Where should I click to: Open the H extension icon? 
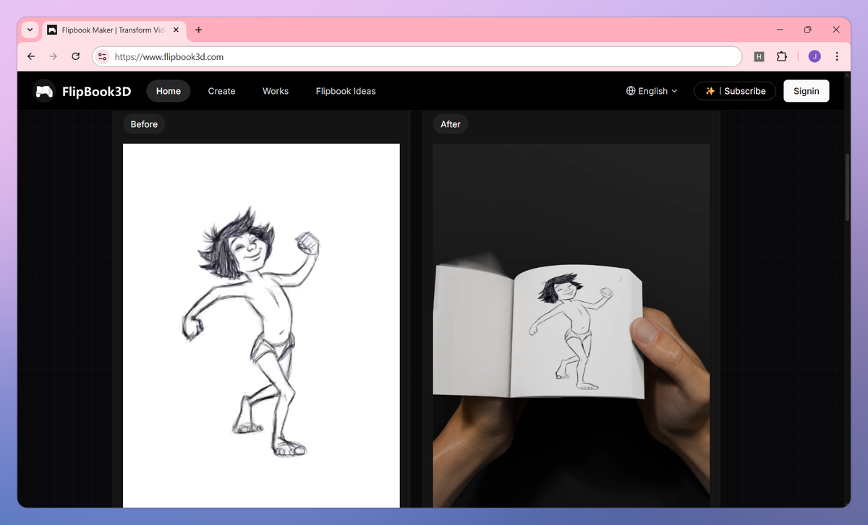pos(759,56)
